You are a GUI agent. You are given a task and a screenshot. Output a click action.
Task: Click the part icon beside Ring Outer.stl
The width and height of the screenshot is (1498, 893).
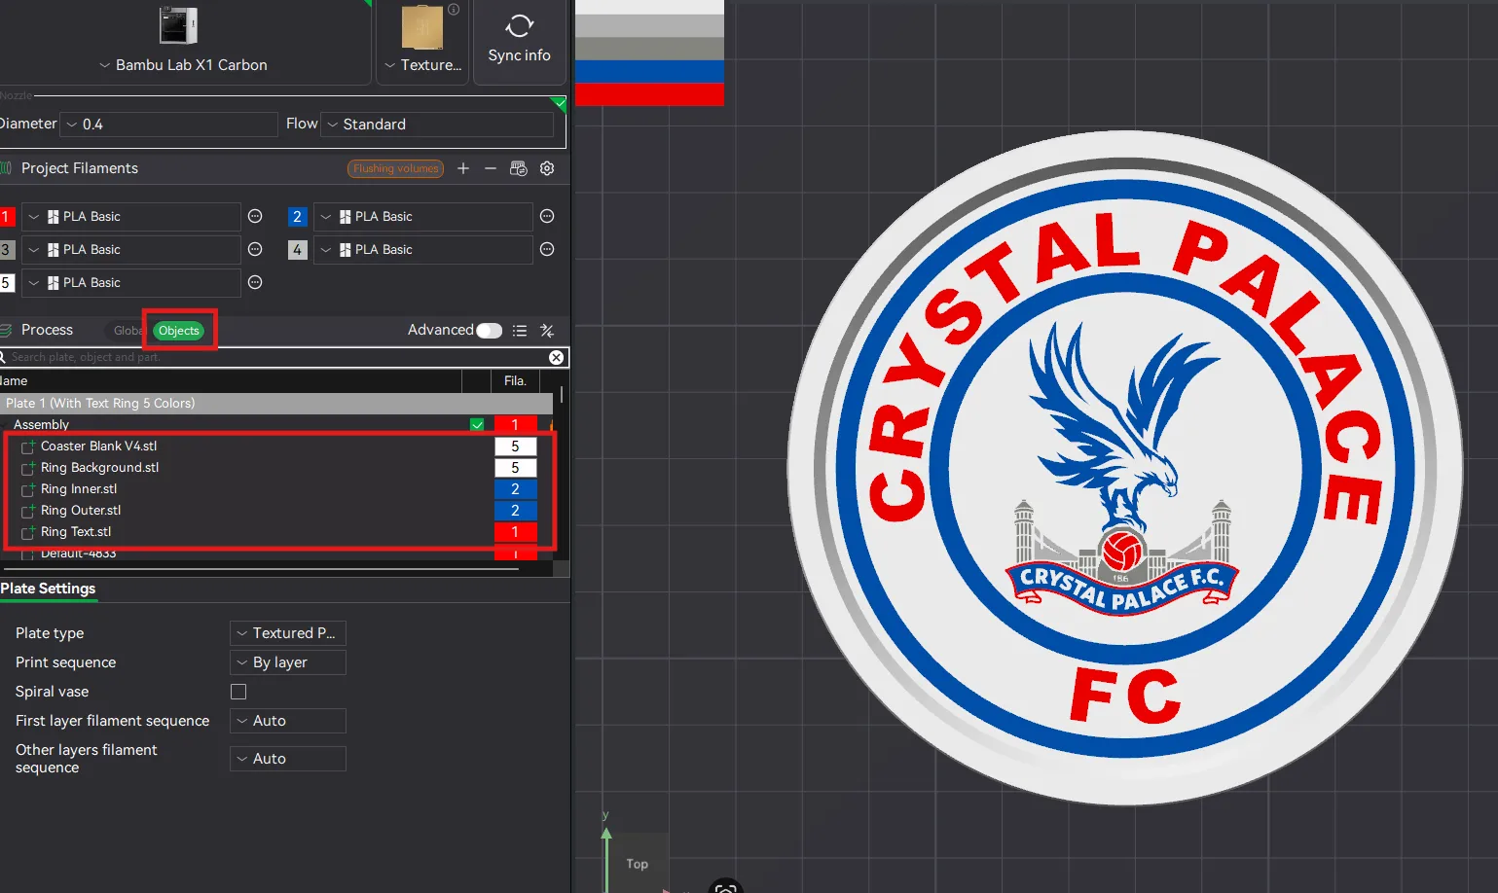[x=28, y=511]
